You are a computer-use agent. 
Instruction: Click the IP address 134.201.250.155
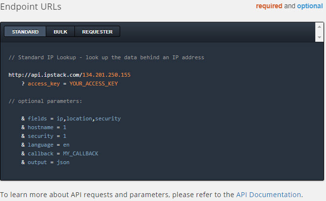point(107,75)
